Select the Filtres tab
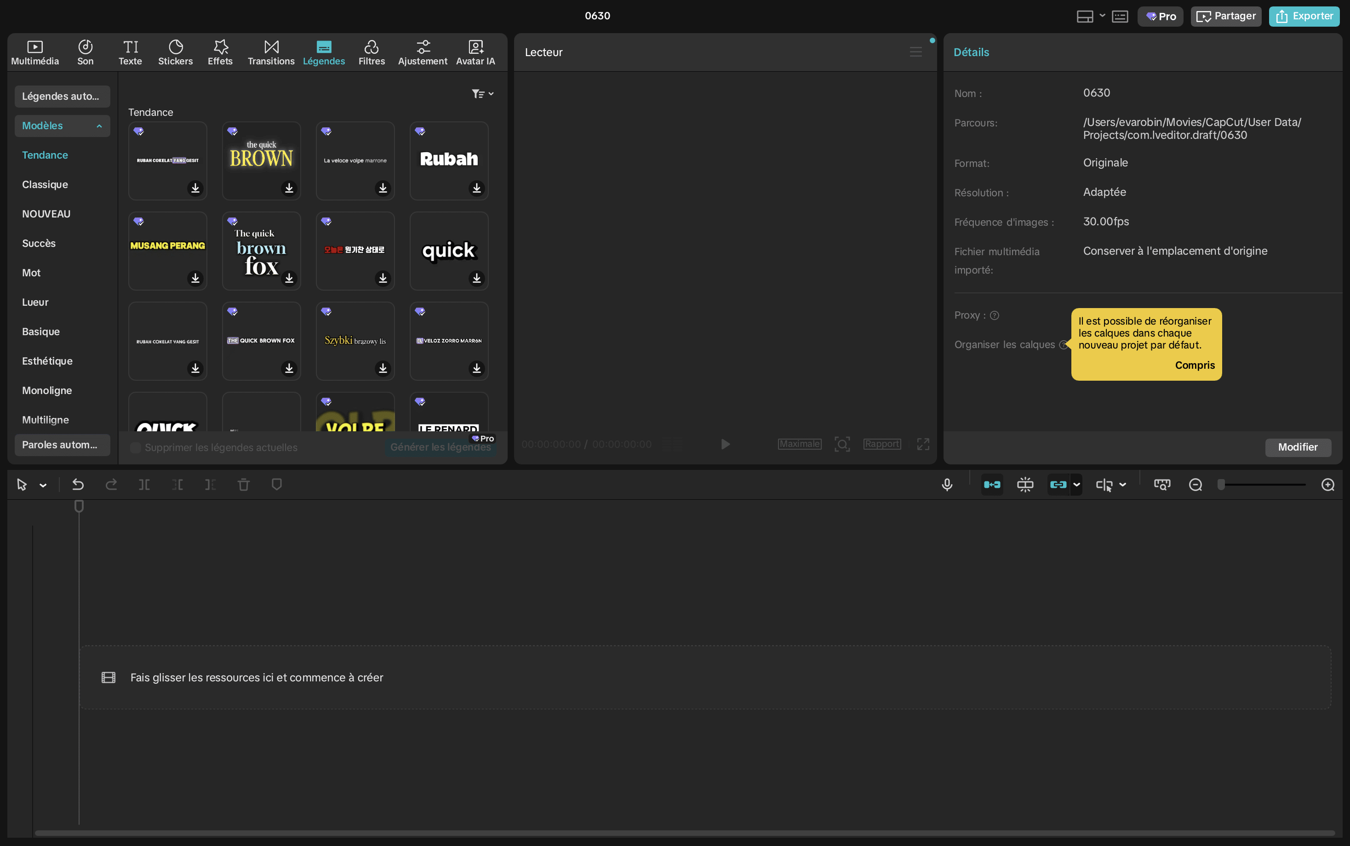Screen dimensions: 1350x846 point(372,52)
